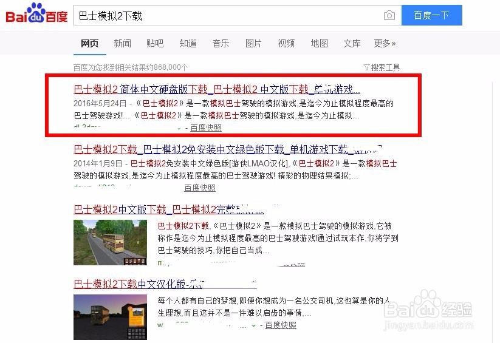The height and width of the screenshot is (343, 500).
Task: Expand the 更多» menu
Action: (385, 43)
